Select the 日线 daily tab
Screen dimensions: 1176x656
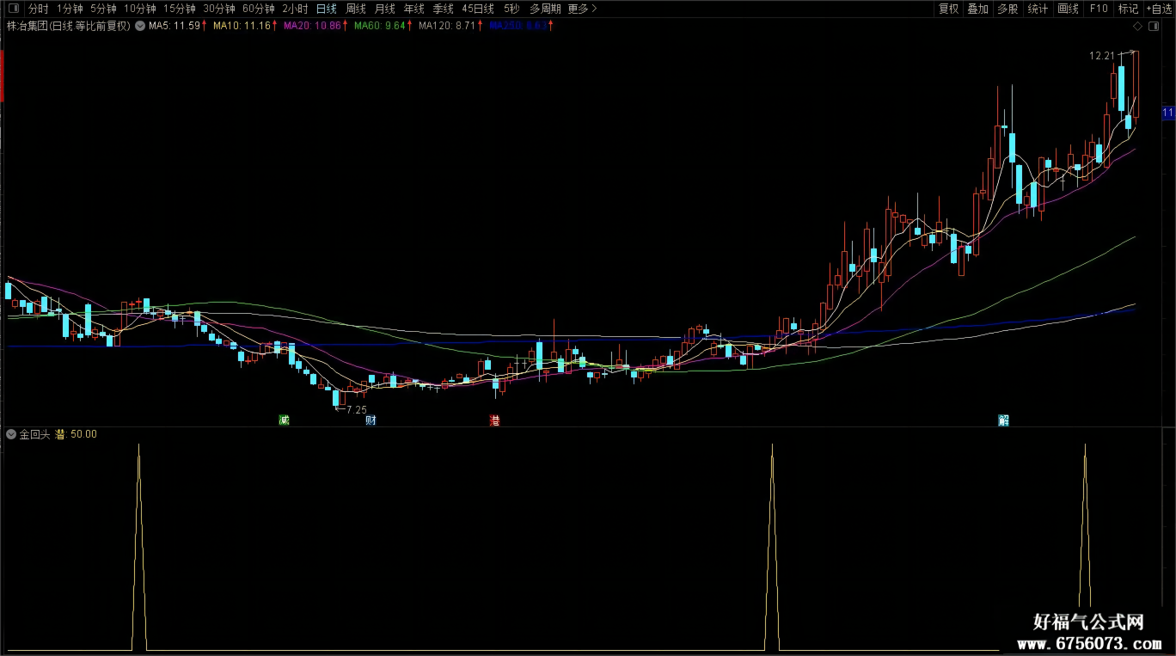[327, 9]
